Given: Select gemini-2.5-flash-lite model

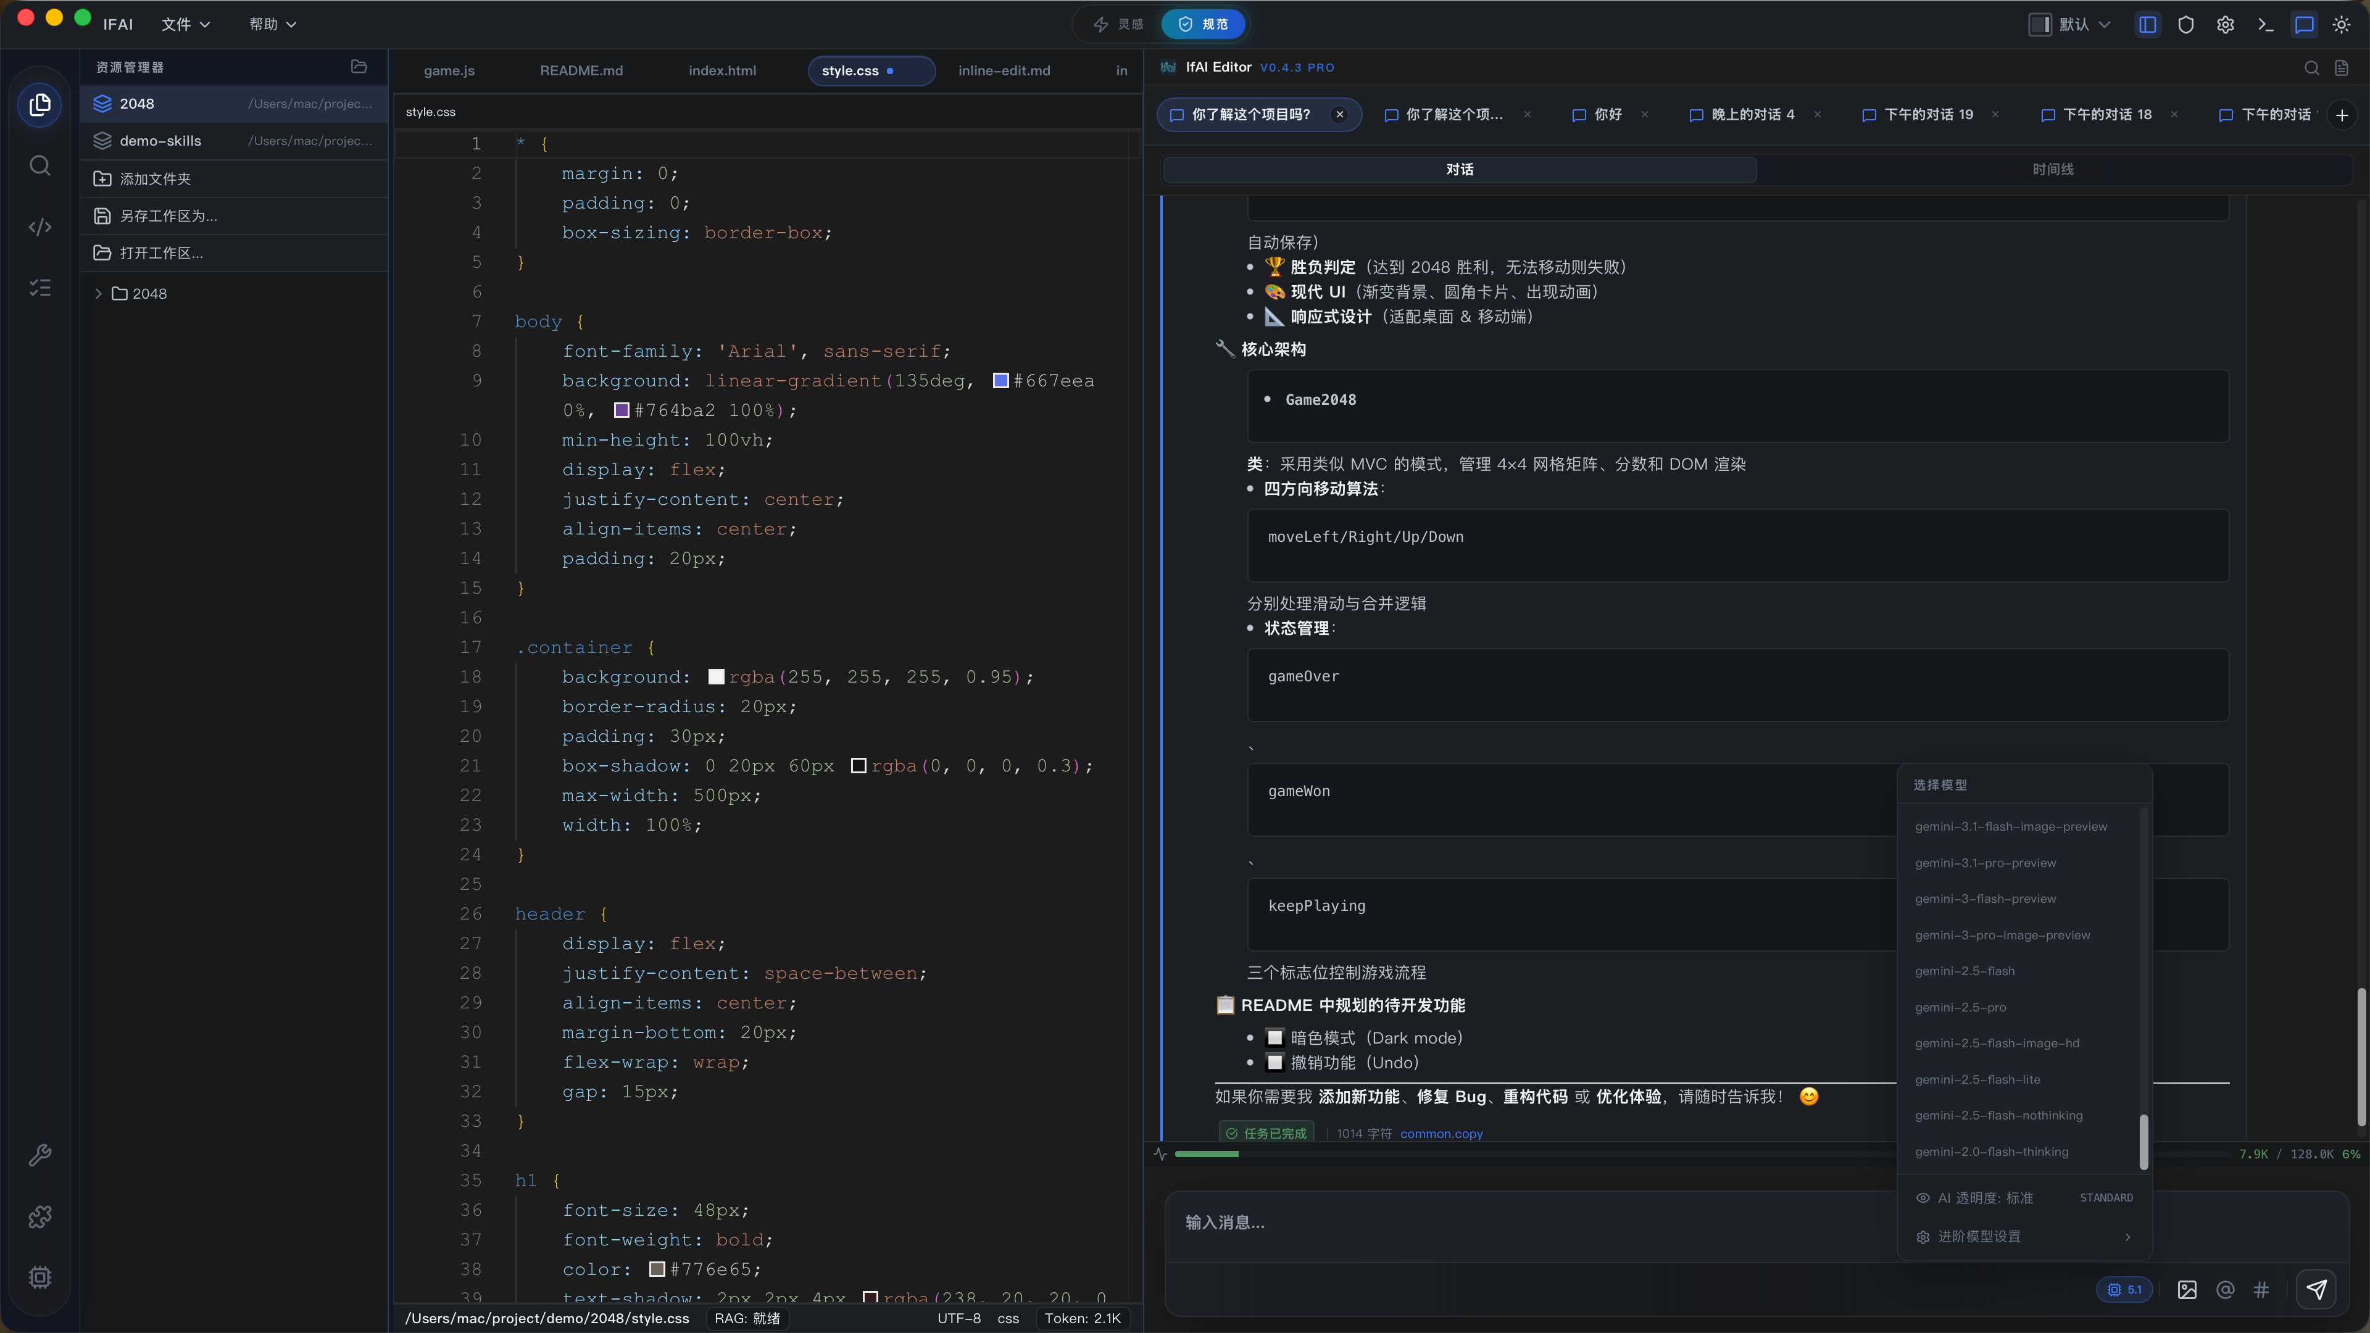Looking at the screenshot, I should click(1978, 1079).
